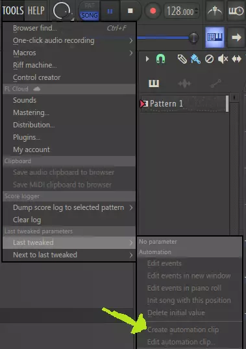Click the right arrow toolbar icon
This screenshot has height=349, width=246.
pos(236,37)
